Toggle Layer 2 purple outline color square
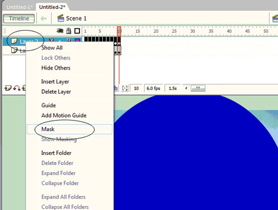Screen dimensions: 278x210 tap(77, 41)
